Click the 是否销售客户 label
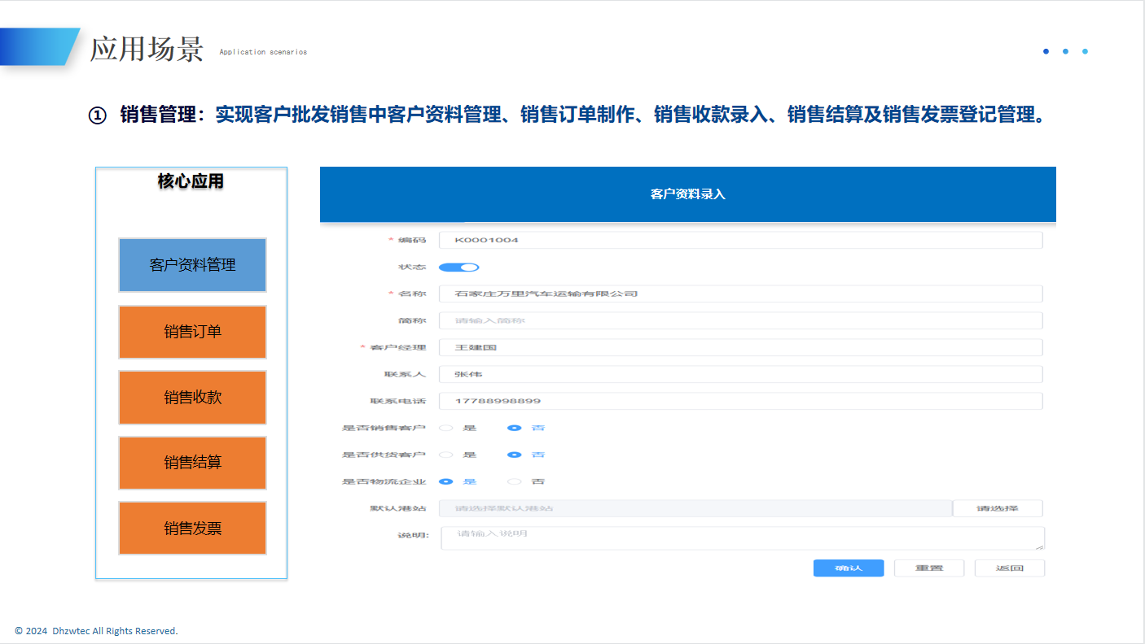The width and height of the screenshot is (1145, 644). click(x=384, y=428)
